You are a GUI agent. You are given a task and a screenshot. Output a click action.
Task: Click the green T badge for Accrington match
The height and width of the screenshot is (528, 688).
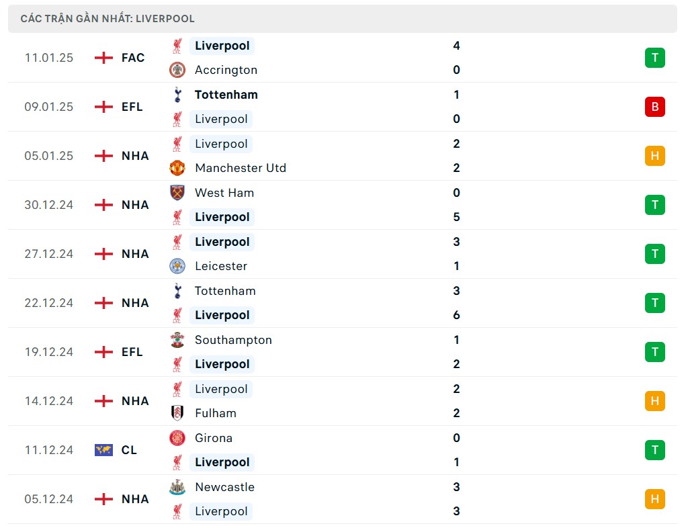click(654, 58)
